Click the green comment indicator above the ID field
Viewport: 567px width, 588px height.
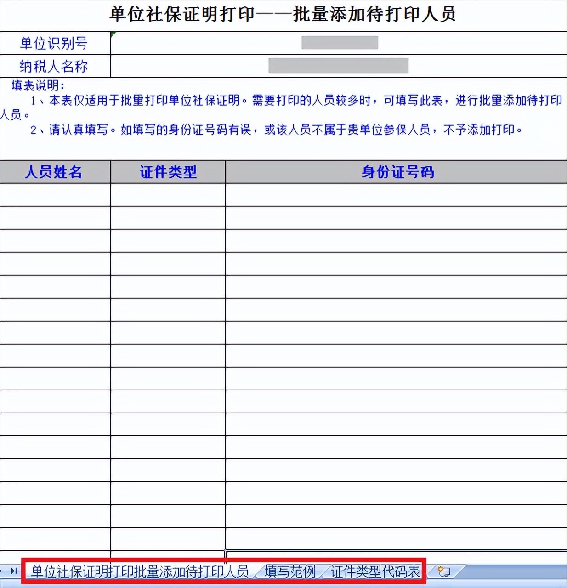click(x=112, y=34)
